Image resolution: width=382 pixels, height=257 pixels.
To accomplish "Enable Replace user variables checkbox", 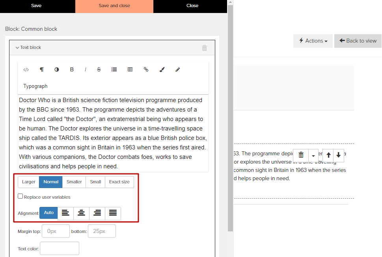I will click(x=20, y=196).
